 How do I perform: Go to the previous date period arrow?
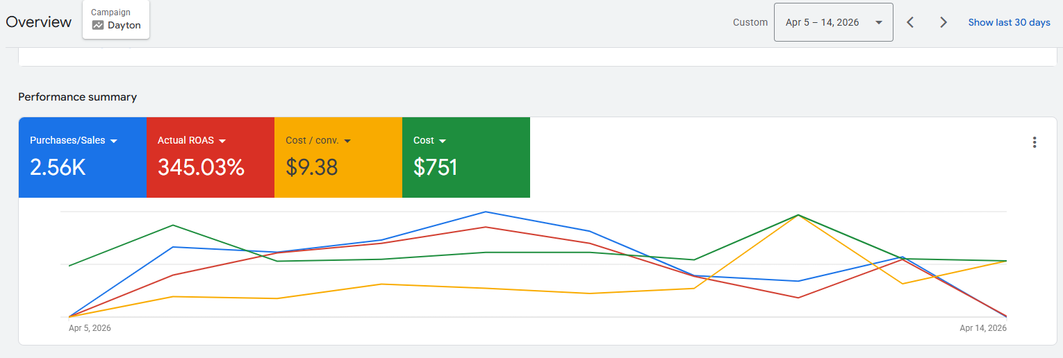click(910, 22)
